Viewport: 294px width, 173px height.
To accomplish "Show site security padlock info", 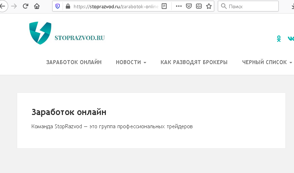I will pos(68,6).
